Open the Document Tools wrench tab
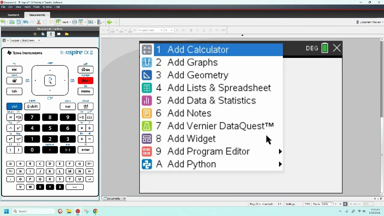Image resolution: width=384 pixels, height=216 pixels. tap(35, 34)
